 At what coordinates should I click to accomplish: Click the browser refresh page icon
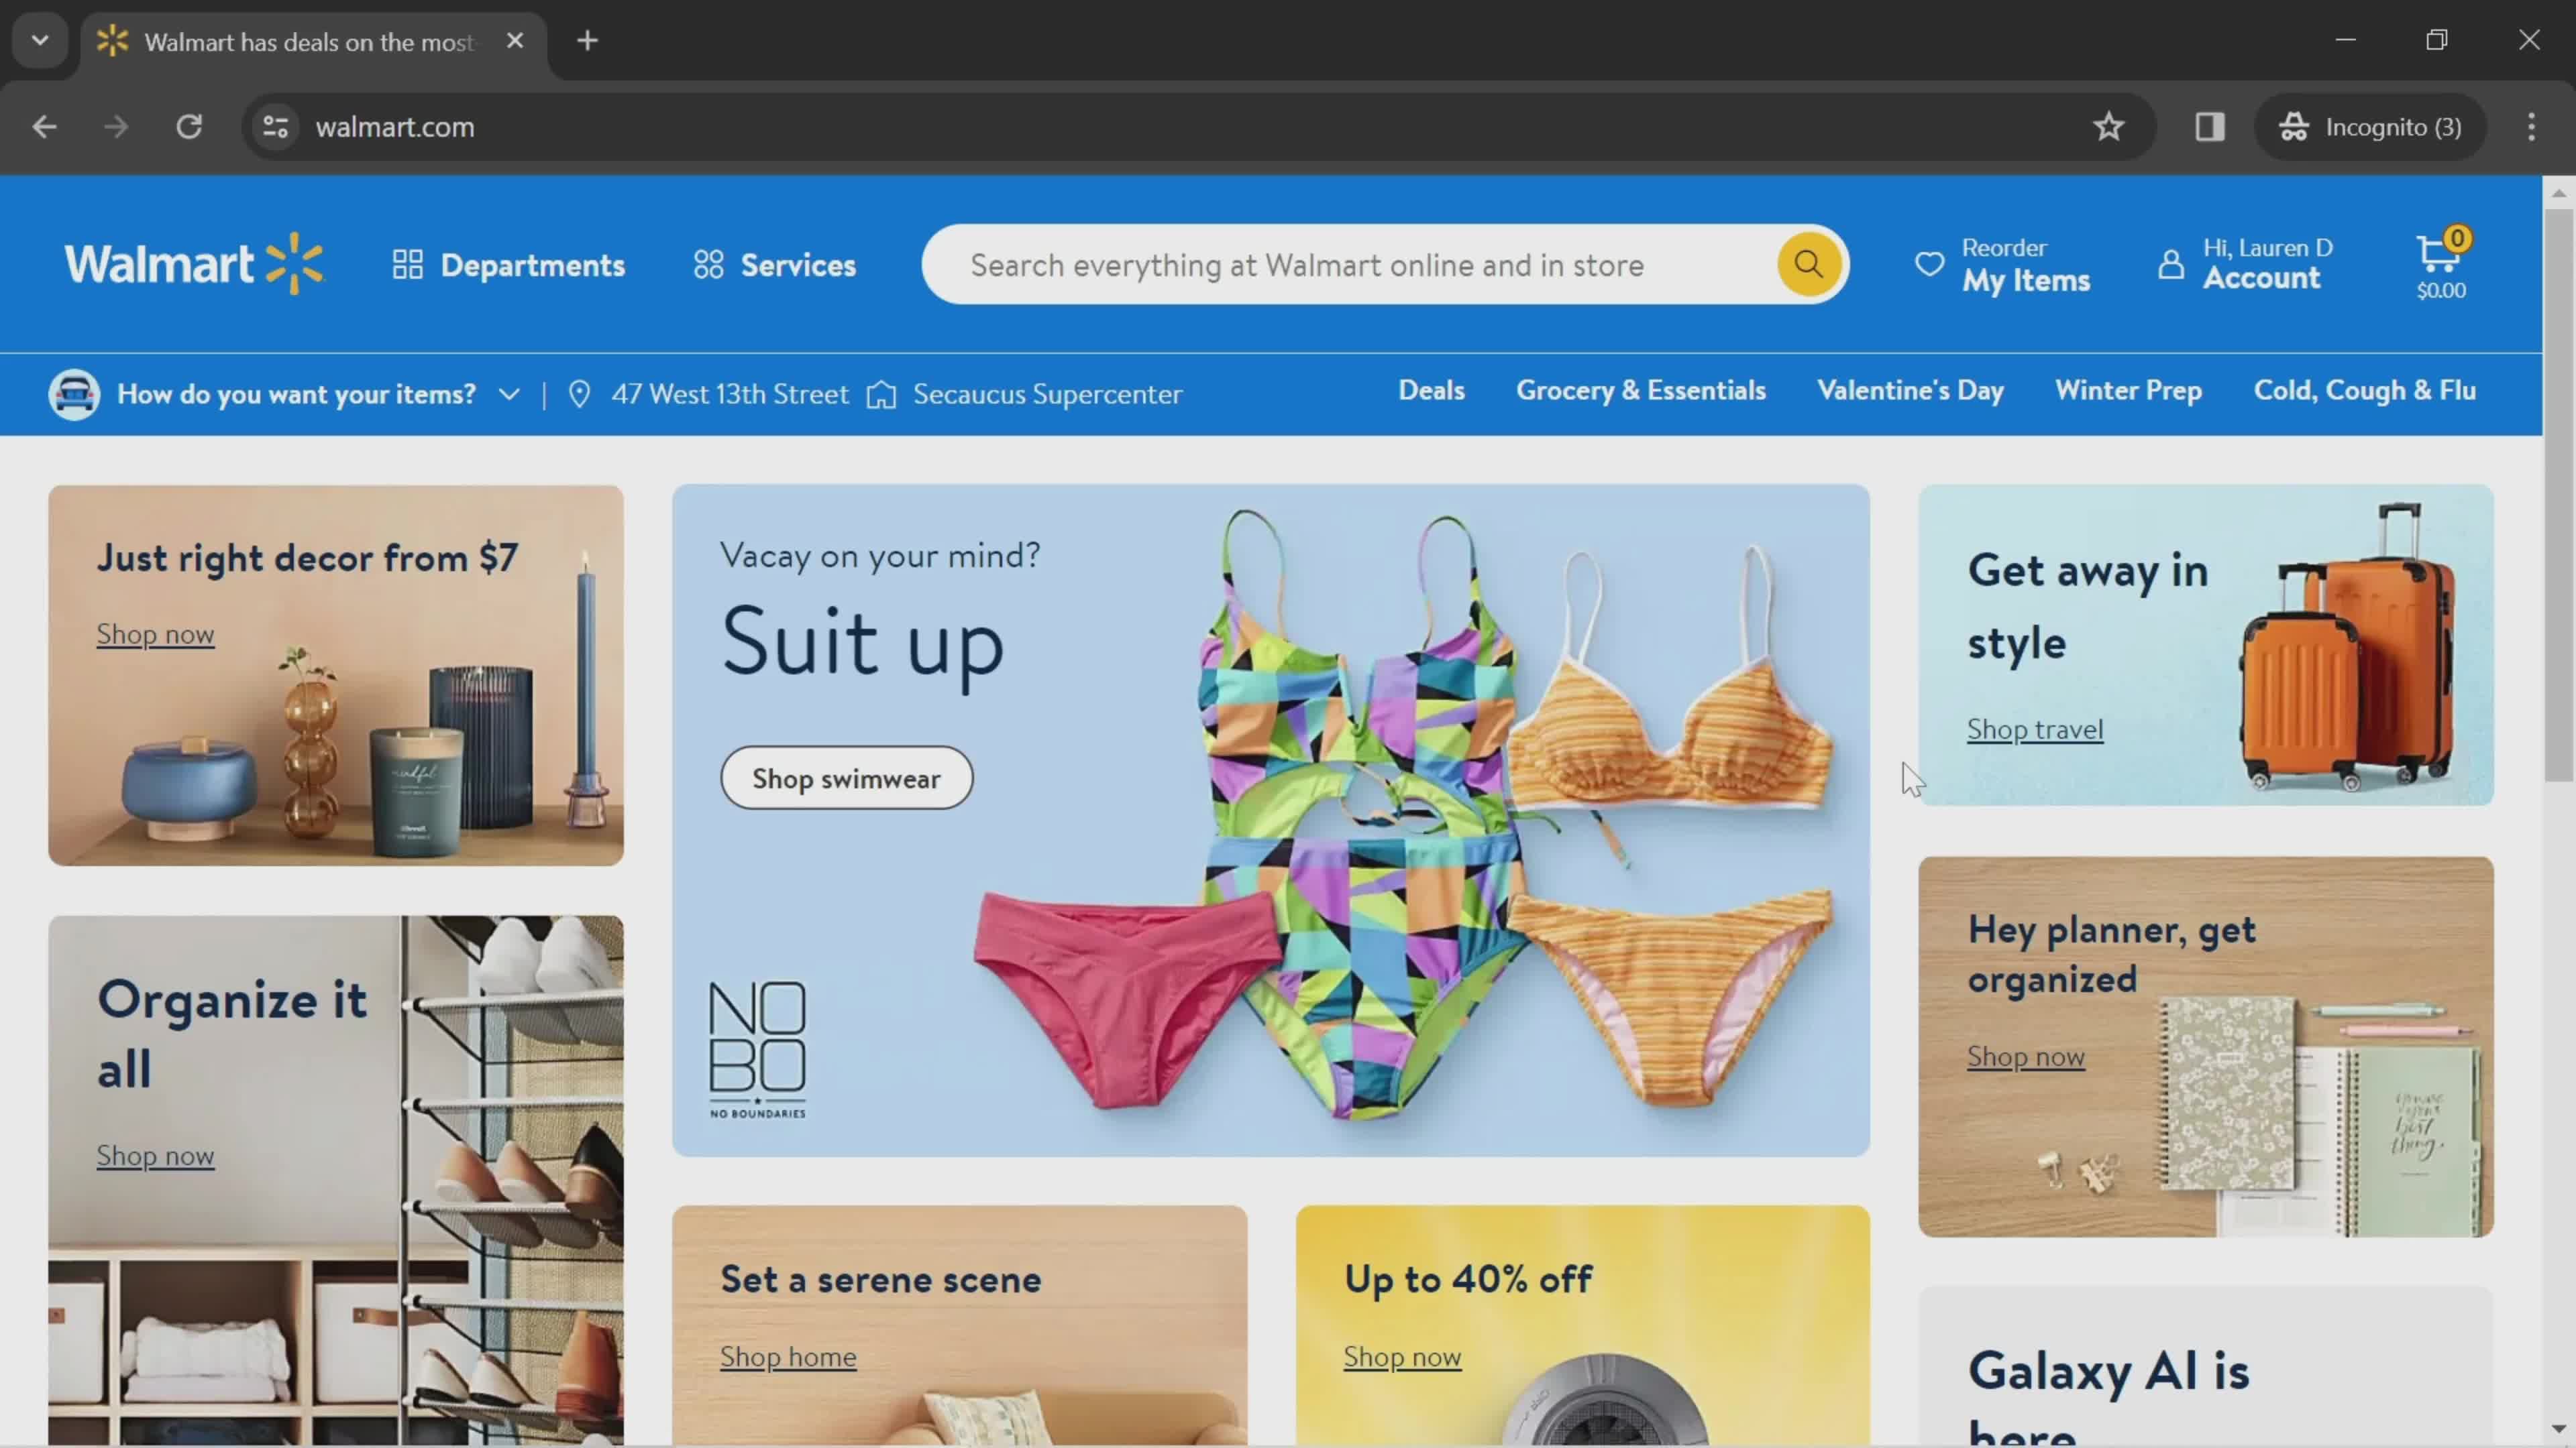coord(189,125)
